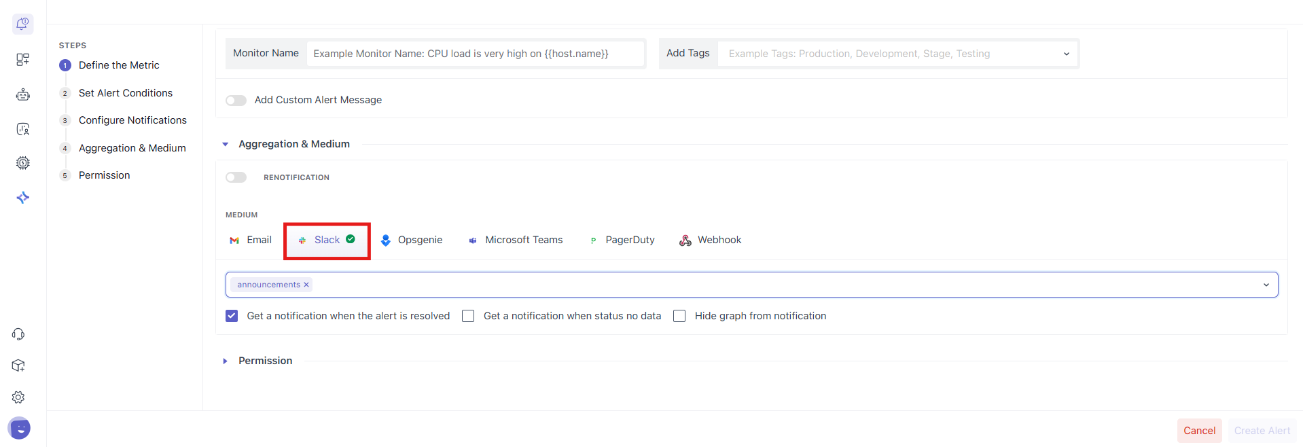Uncheck notification when alert is resolved
The height and width of the screenshot is (447, 1303).
232,316
